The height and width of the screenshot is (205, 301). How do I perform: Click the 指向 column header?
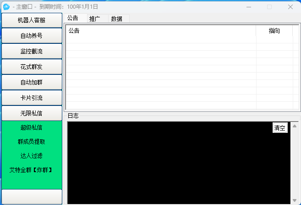[x=274, y=31]
